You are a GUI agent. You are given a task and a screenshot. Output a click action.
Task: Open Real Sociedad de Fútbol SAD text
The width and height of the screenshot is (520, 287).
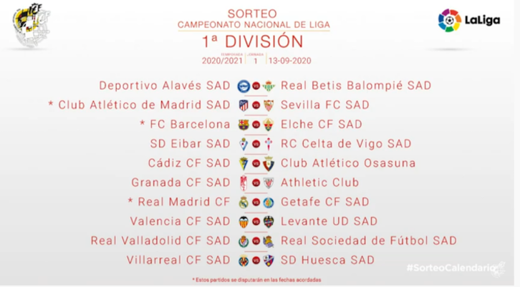[x=368, y=240]
